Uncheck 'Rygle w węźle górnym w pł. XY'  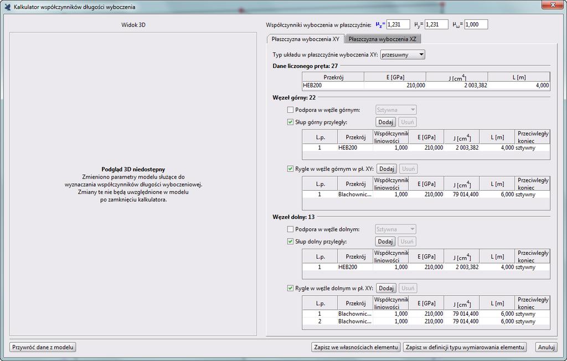click(x=290, y=169)
